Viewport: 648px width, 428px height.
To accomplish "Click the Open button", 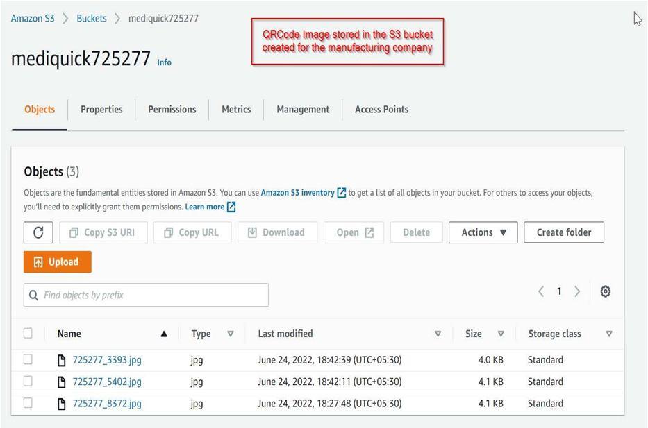I will tap(354, 232).
